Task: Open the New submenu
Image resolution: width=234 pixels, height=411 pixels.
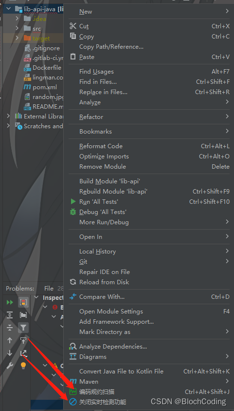Action: [x=149, y=11]
